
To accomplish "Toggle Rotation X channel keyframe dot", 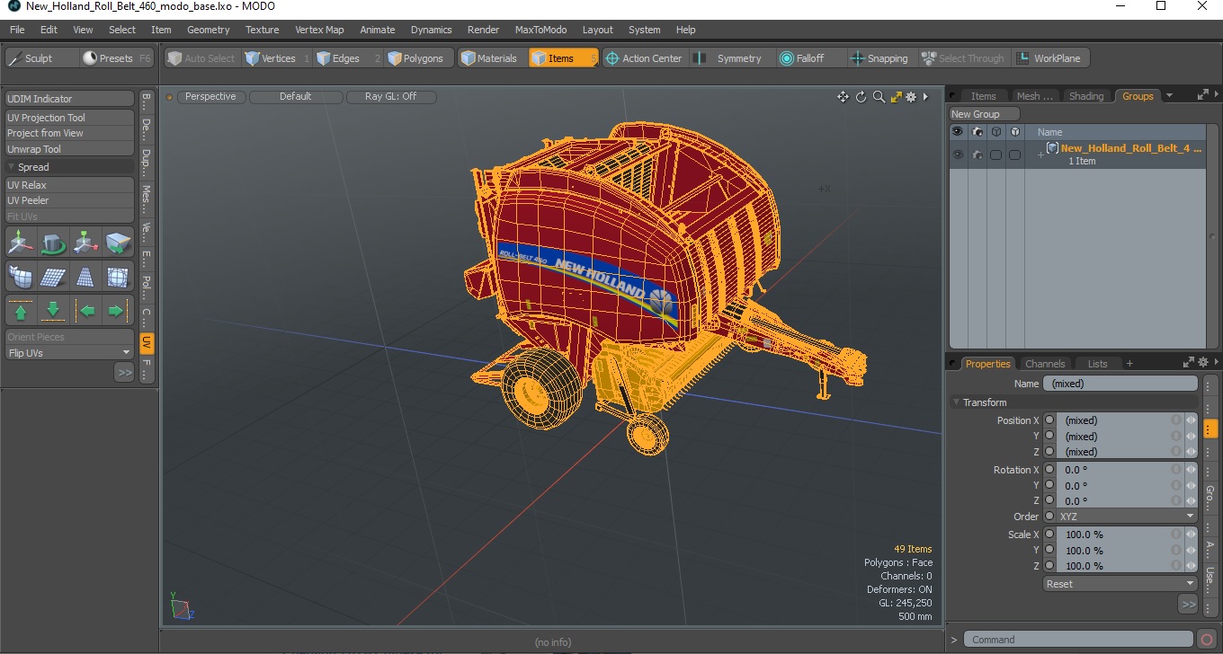I will 1049,470.
